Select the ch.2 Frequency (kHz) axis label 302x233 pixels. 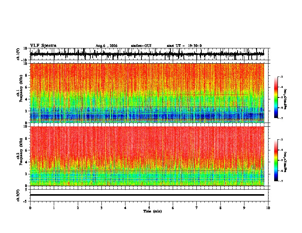click(x=20, y=152)
